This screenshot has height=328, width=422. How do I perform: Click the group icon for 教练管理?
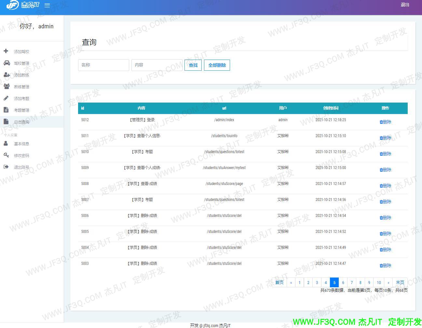pyautogui.click(x=7, y=86)
